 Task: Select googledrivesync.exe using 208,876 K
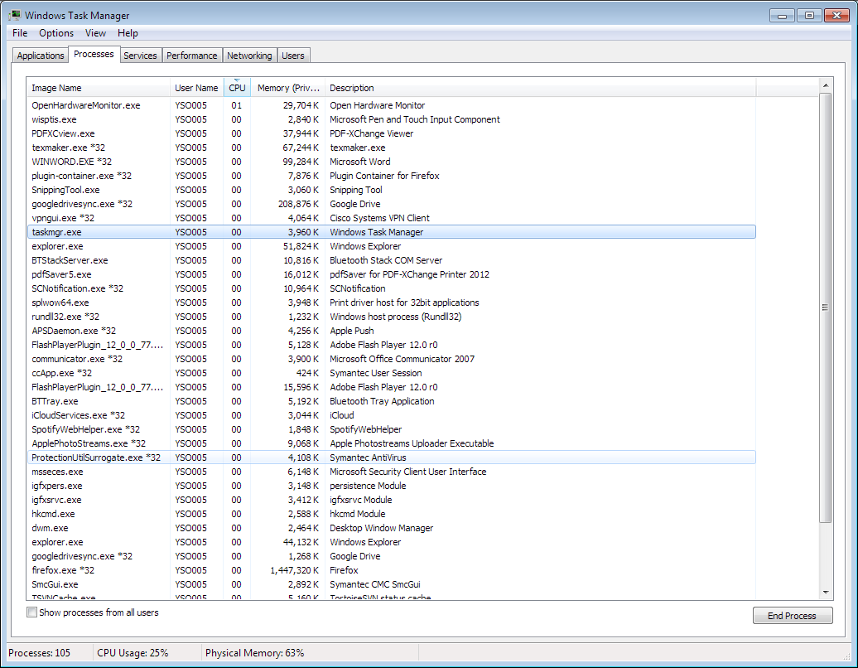point(391,204)
